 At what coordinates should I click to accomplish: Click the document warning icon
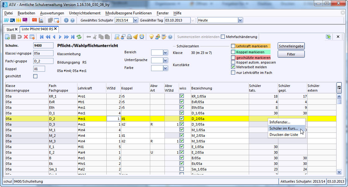[x=117, y=37]
